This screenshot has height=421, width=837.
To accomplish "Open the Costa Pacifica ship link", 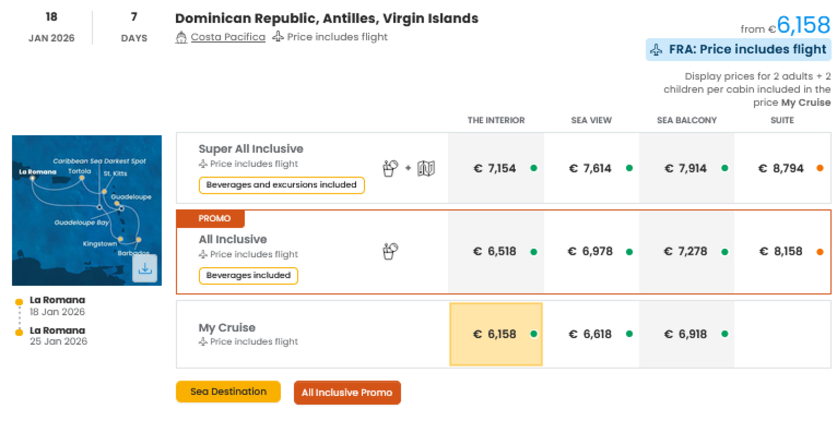I will click(228, 37).
